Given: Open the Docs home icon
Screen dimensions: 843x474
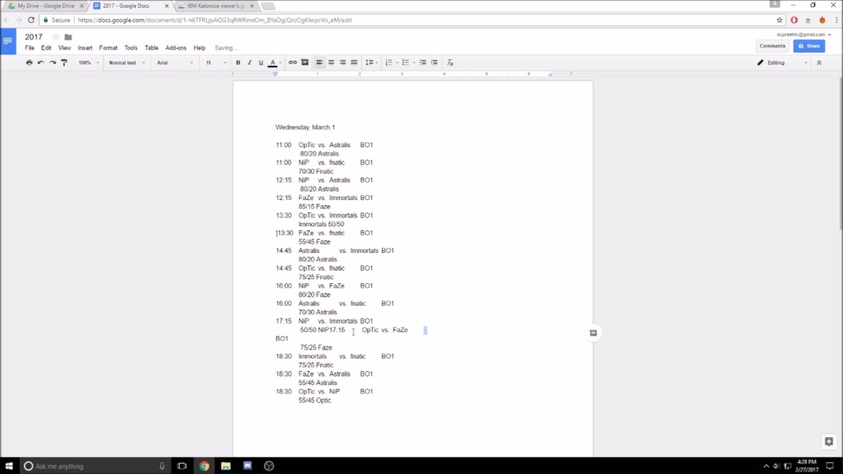Looking at the screenshot, I should 8,41.
